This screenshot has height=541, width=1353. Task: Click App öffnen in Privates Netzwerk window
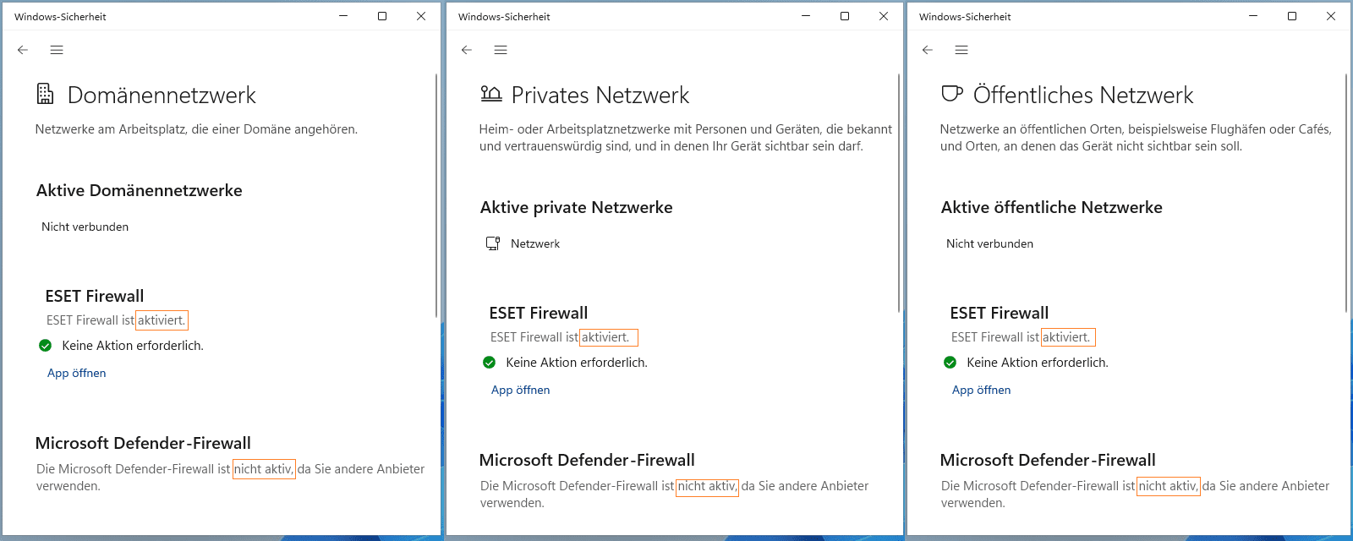tap(521, 390)
